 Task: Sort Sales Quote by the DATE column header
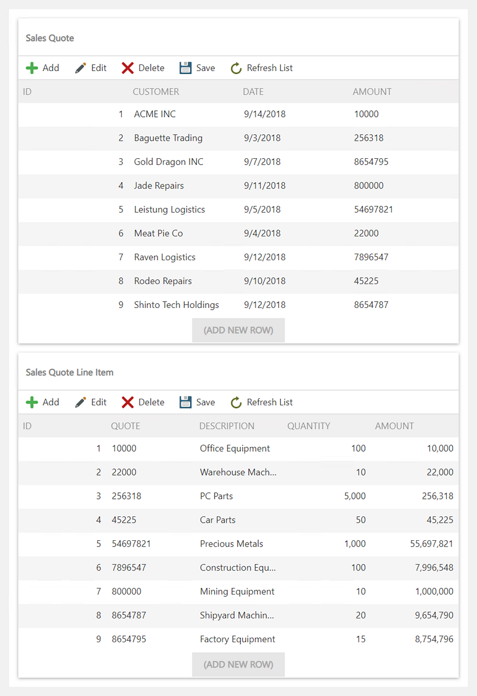coord(253,92)
